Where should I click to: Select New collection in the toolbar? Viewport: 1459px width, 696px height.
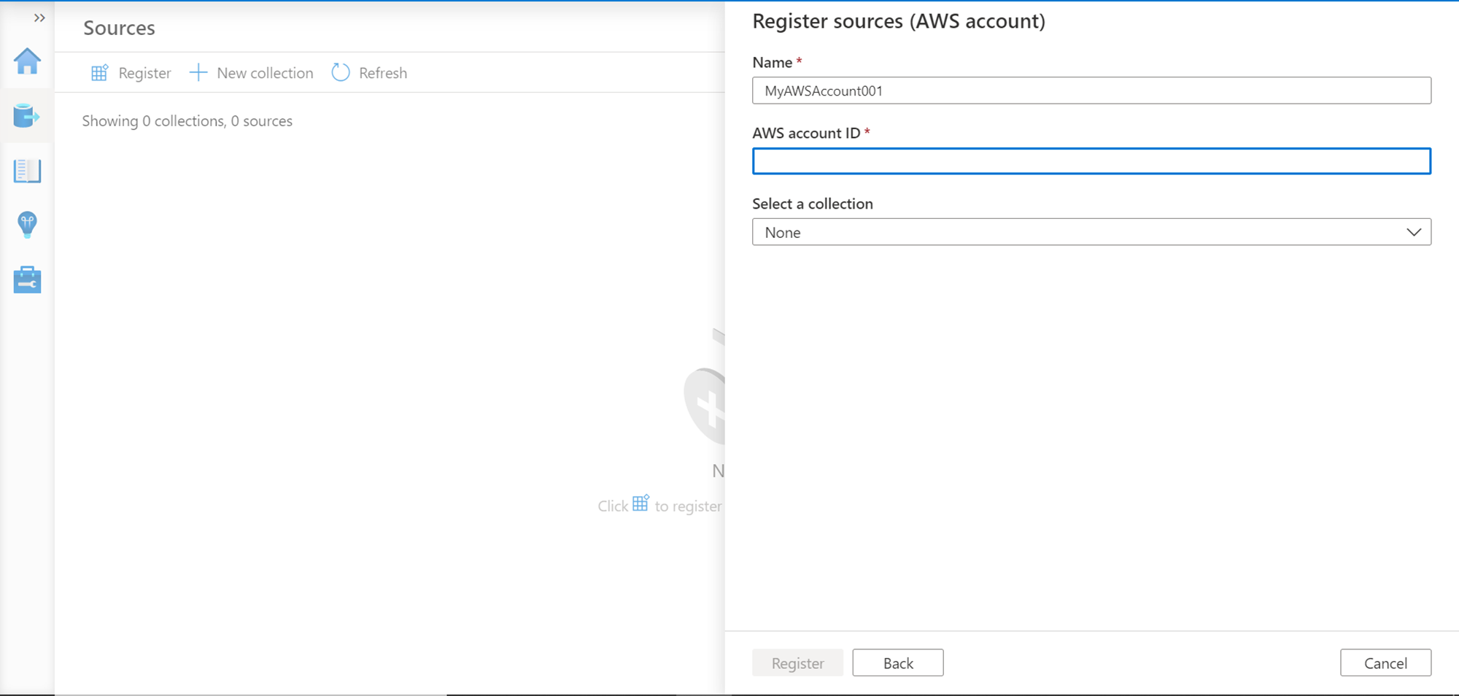[x=265, y=73]
